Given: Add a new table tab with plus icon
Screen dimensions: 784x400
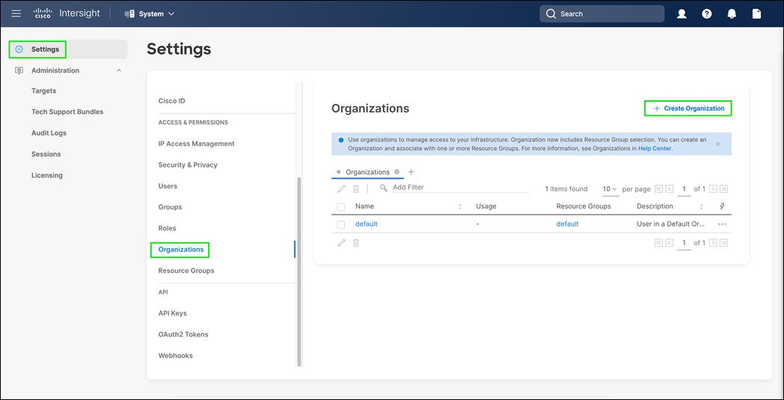Looking at the screenshot, I should pyautogui.click(x=411, y=171).
